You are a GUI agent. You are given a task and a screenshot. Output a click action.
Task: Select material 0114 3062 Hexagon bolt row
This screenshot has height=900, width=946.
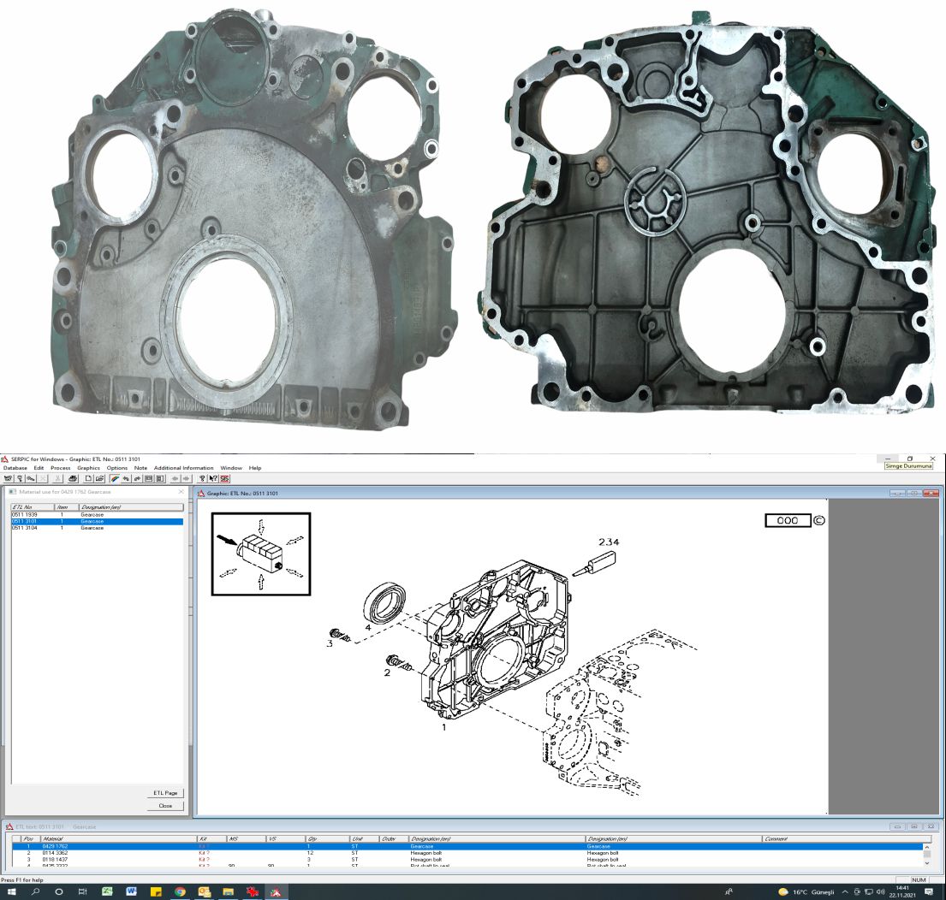(468, 853)
